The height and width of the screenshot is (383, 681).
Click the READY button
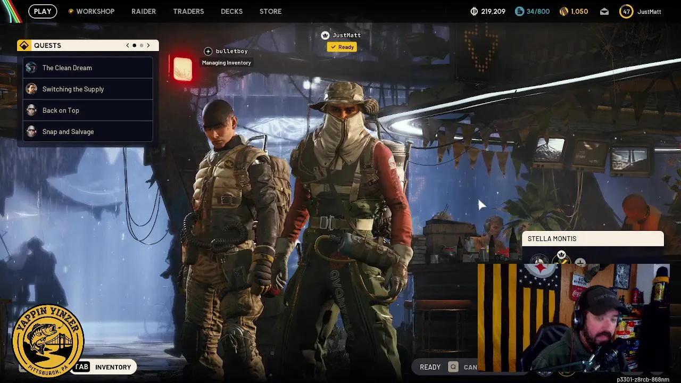click(430, 367)
